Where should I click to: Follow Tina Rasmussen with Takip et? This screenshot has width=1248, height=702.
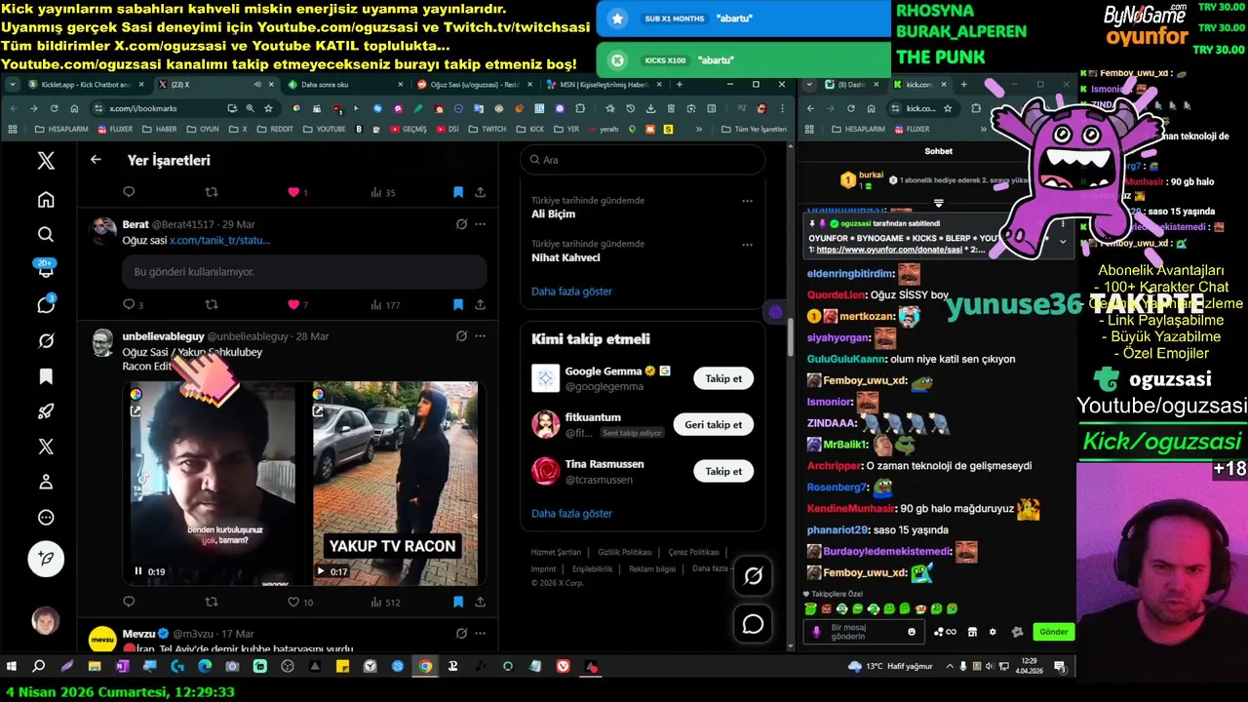click(723, 471)
